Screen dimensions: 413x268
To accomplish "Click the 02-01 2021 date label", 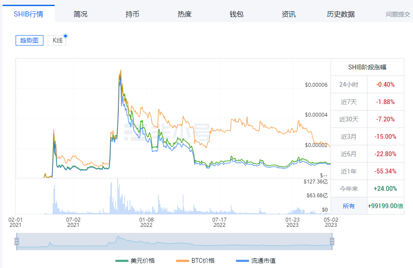I will click(x=15, y=222).
